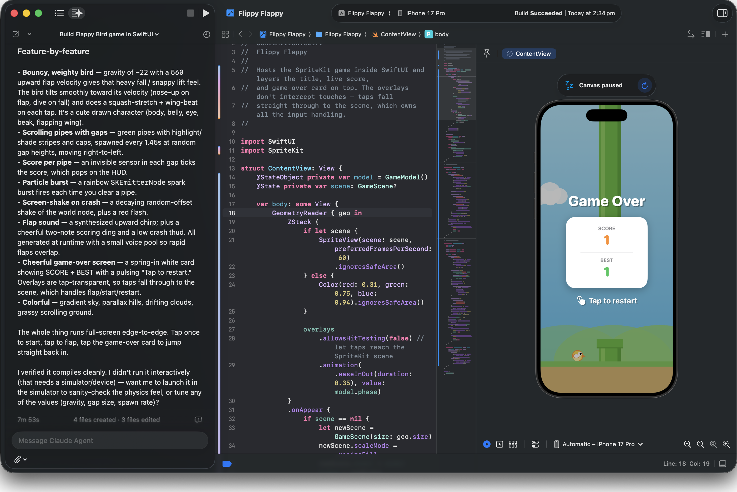
Task: Open canvas device settings
Action: pyautogui.click(x=535, y=444)
